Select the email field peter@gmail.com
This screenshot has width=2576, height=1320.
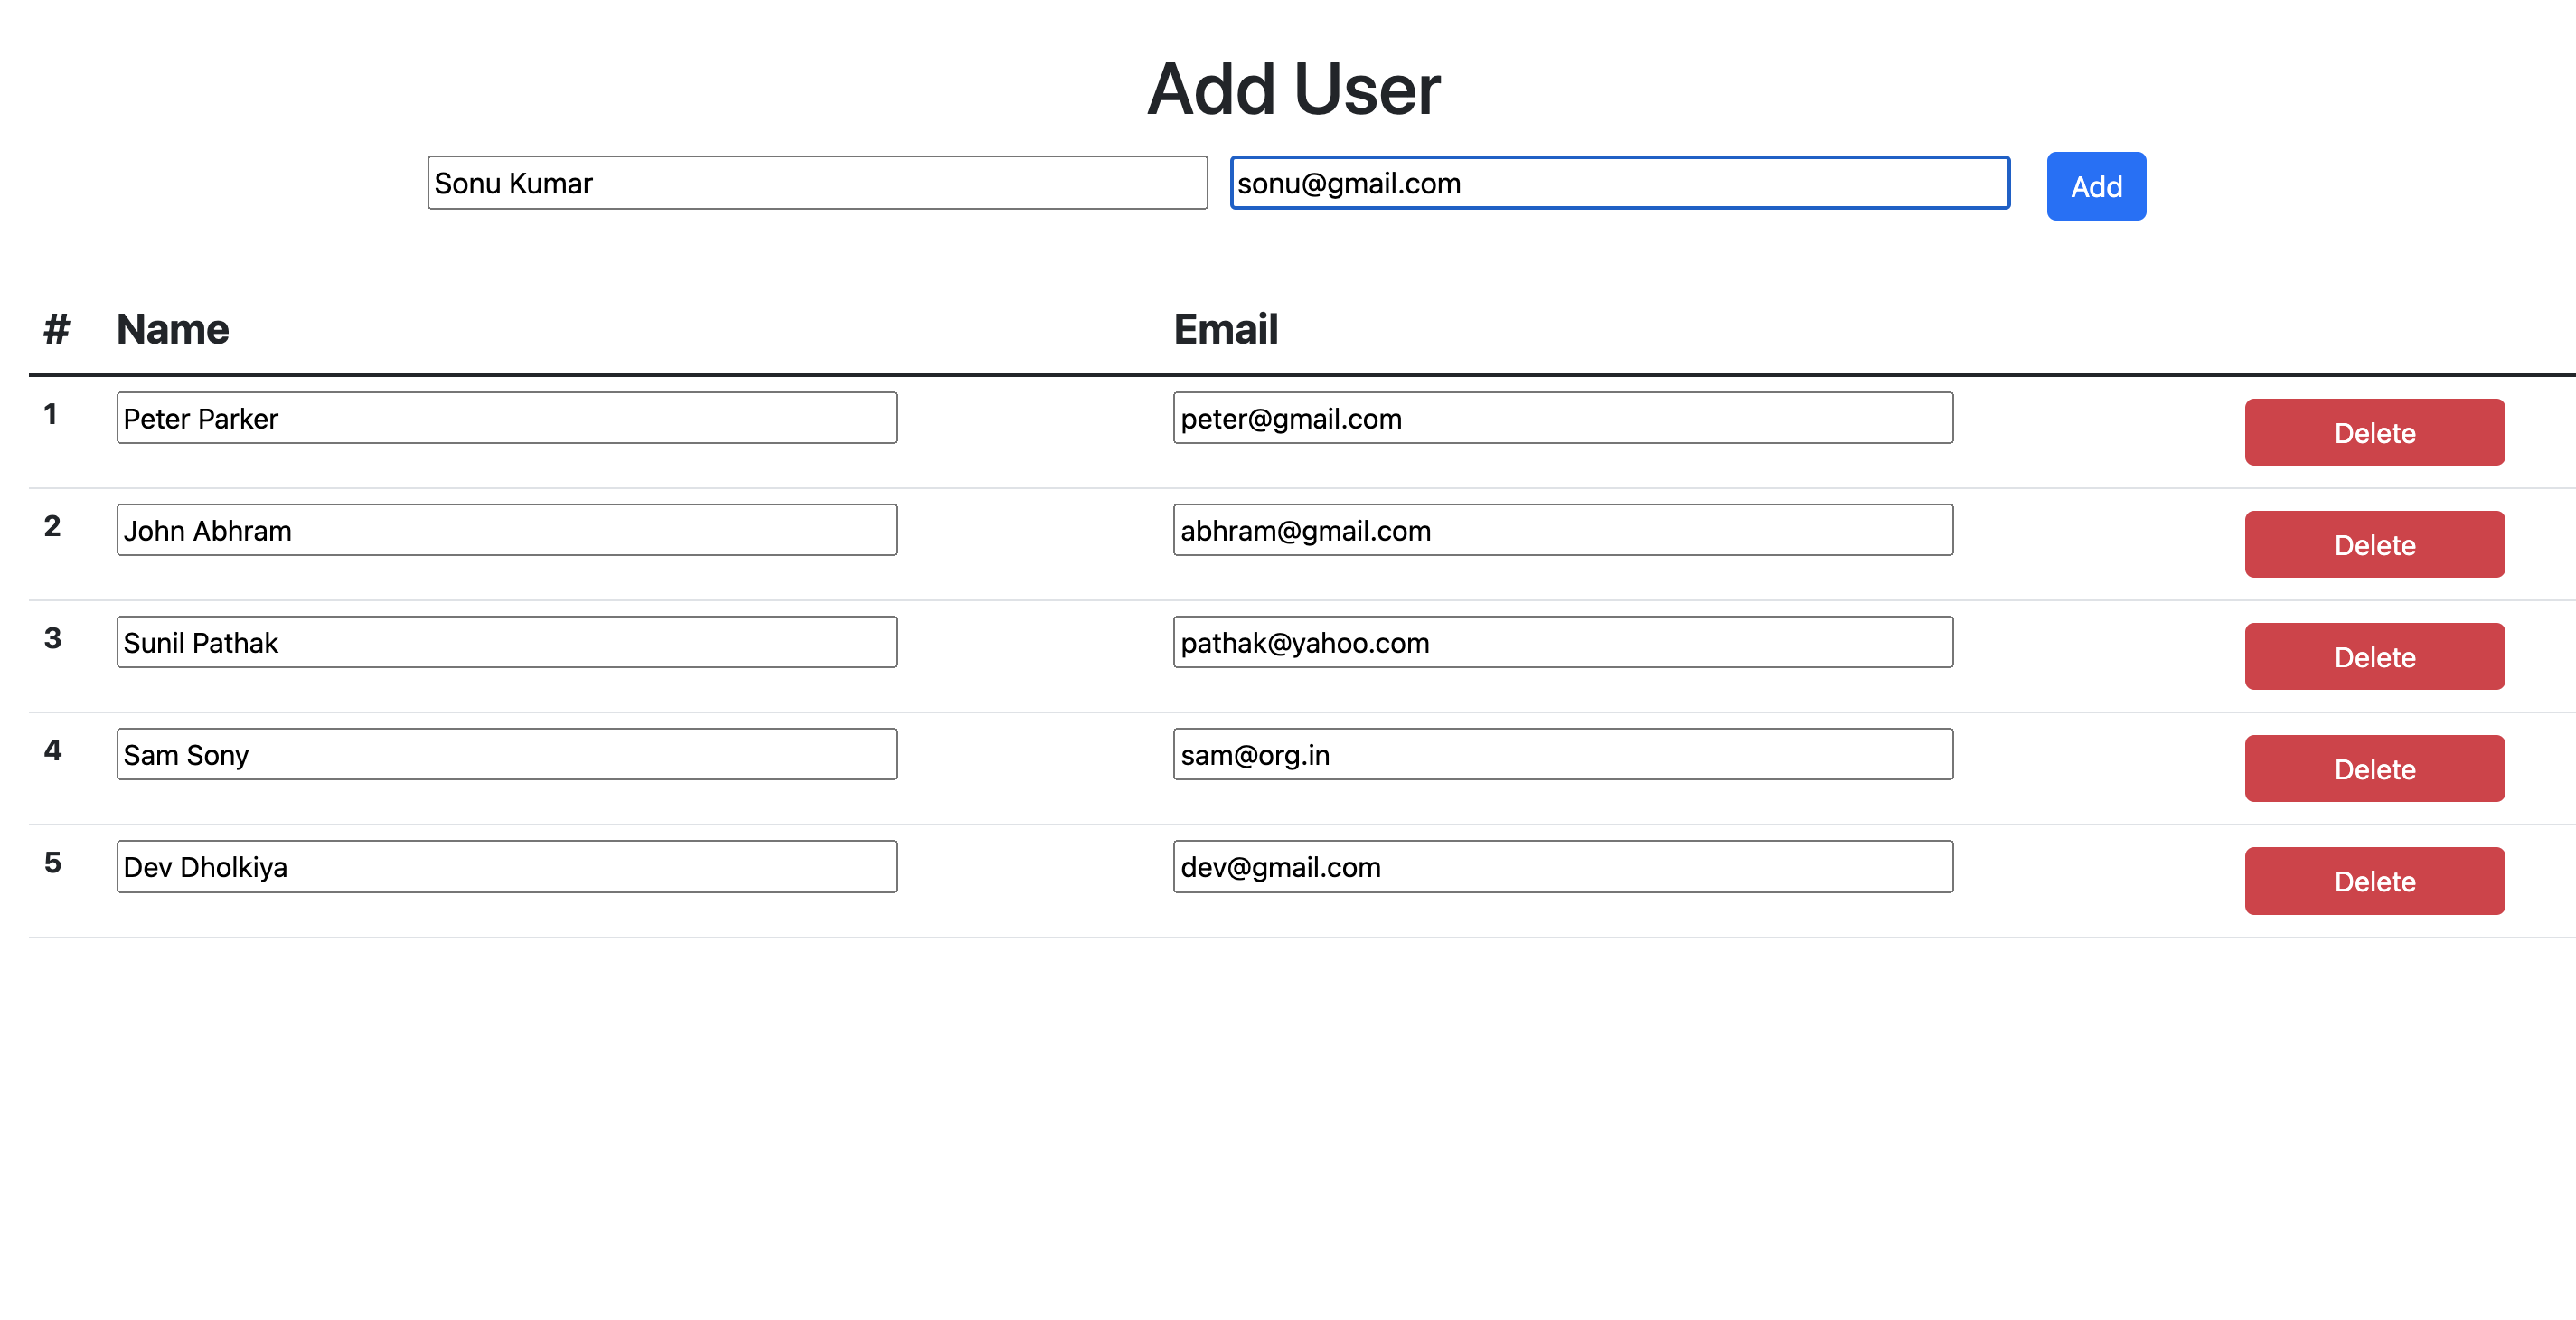(1561, 417)
